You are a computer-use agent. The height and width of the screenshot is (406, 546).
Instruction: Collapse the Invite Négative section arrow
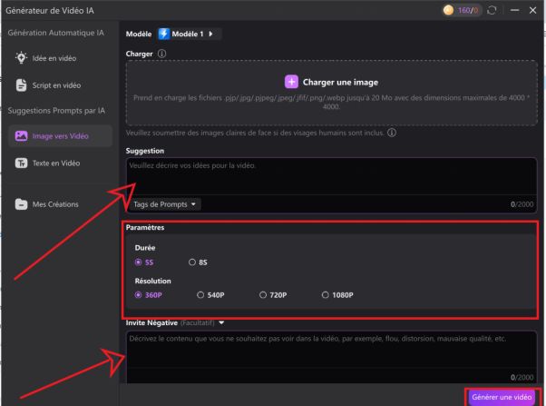click(221, 322)
